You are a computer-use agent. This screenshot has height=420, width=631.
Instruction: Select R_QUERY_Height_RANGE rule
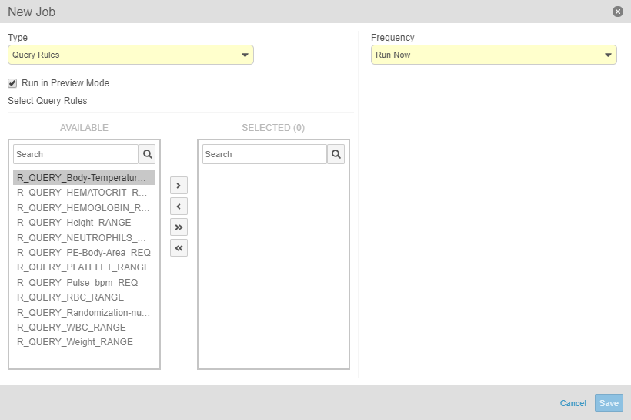pyautogui.click(x=74, y=223)
